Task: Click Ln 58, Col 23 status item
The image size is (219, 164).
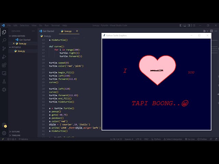Action: (116, 139)
